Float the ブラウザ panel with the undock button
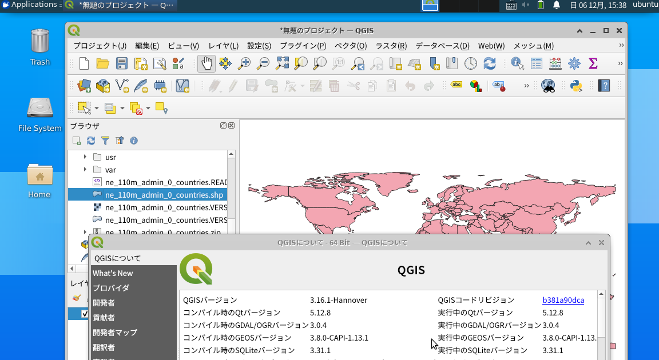 point(223,126)
